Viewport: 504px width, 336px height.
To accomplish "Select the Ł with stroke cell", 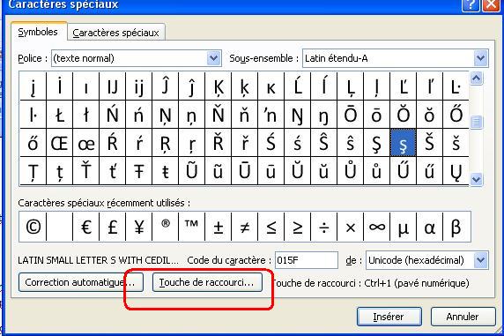I will tap(59, 115).
